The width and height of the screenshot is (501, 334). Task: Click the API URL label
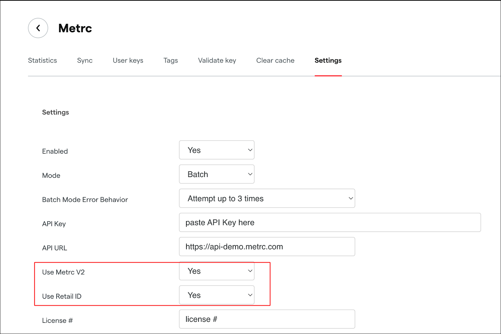[55, 248]
